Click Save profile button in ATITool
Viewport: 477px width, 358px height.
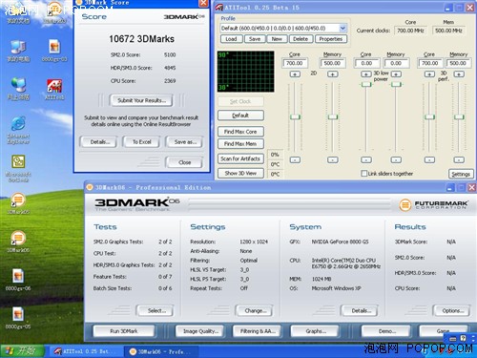pos(255,39)
